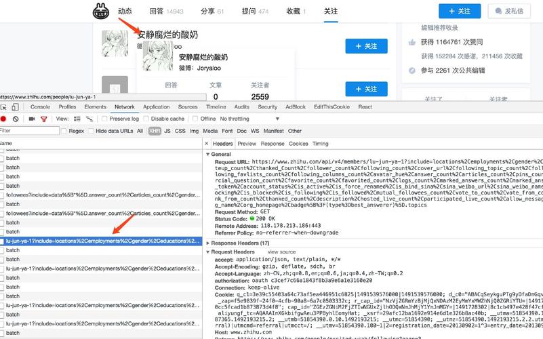
Task: Toggle capture screenshots camera icon
Action: click(x=32, y=119)
